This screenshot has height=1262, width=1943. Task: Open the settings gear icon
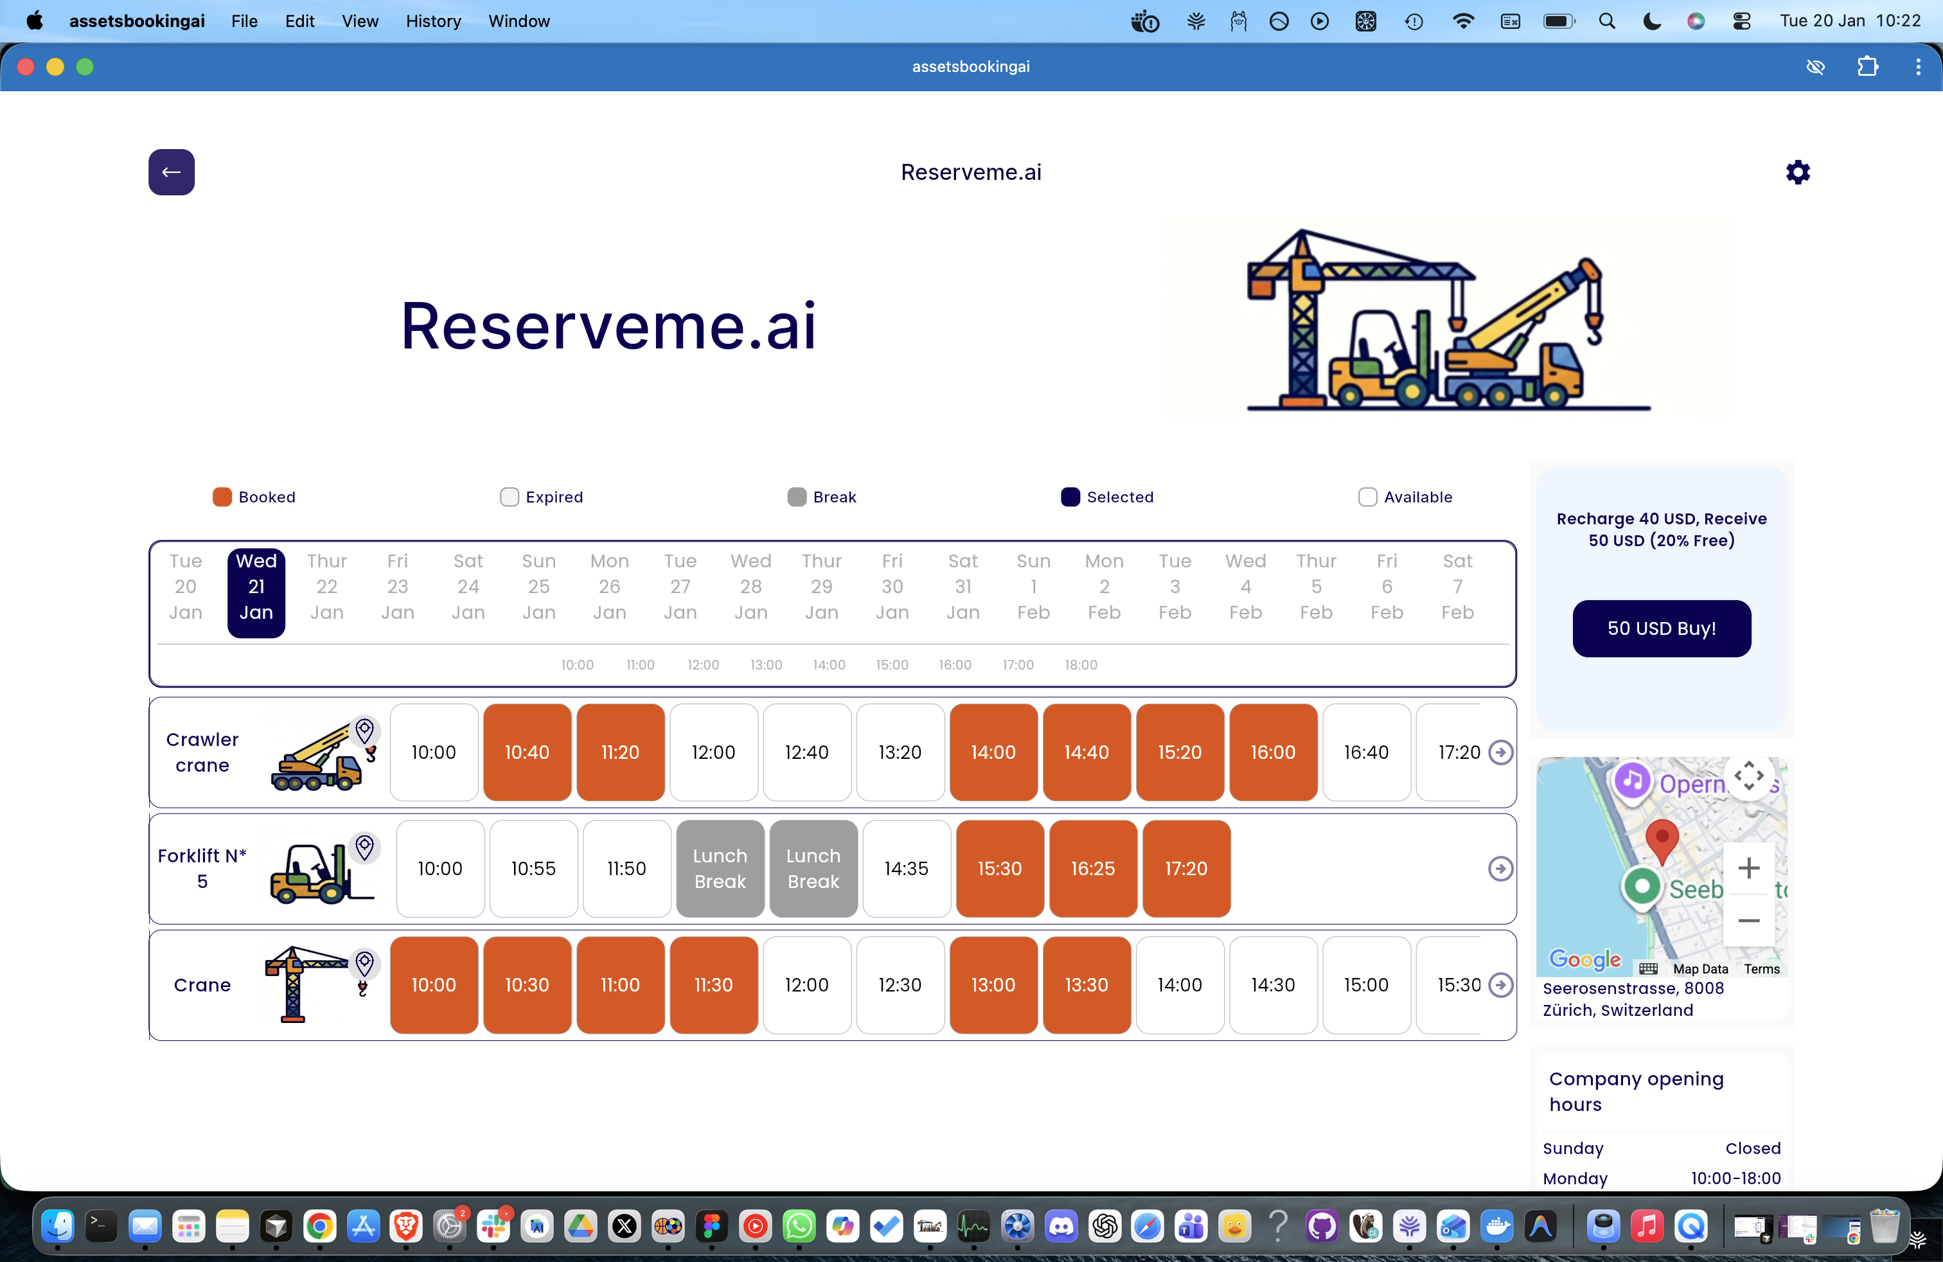pyautogui.click(x=1798, y=172)
